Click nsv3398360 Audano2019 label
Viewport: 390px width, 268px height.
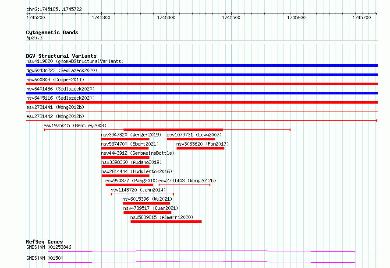click(131, 162)
